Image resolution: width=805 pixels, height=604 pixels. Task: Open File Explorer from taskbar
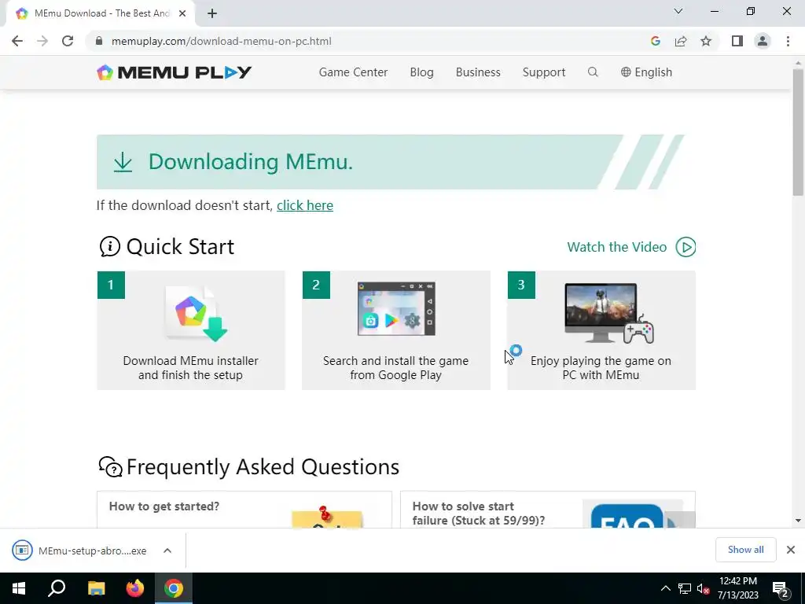point(97,588)
